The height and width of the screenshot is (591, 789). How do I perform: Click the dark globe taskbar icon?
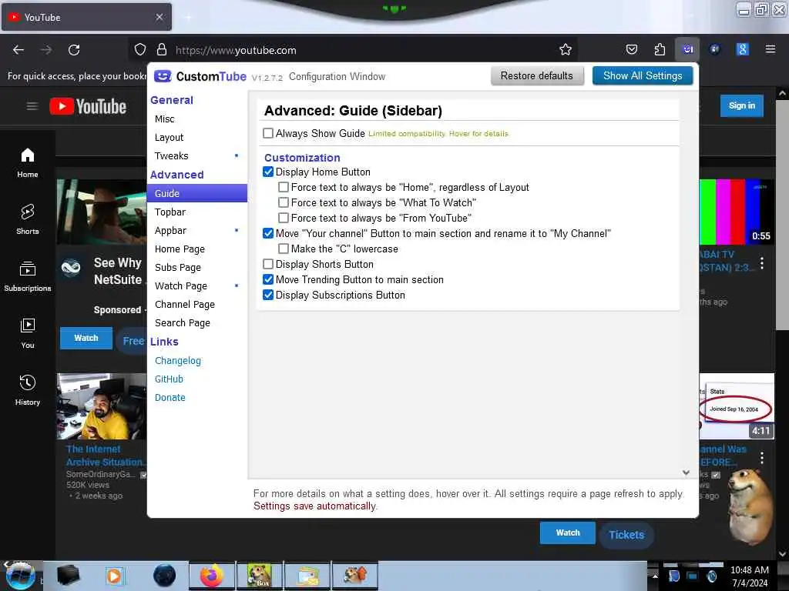(x=165, y=576)
